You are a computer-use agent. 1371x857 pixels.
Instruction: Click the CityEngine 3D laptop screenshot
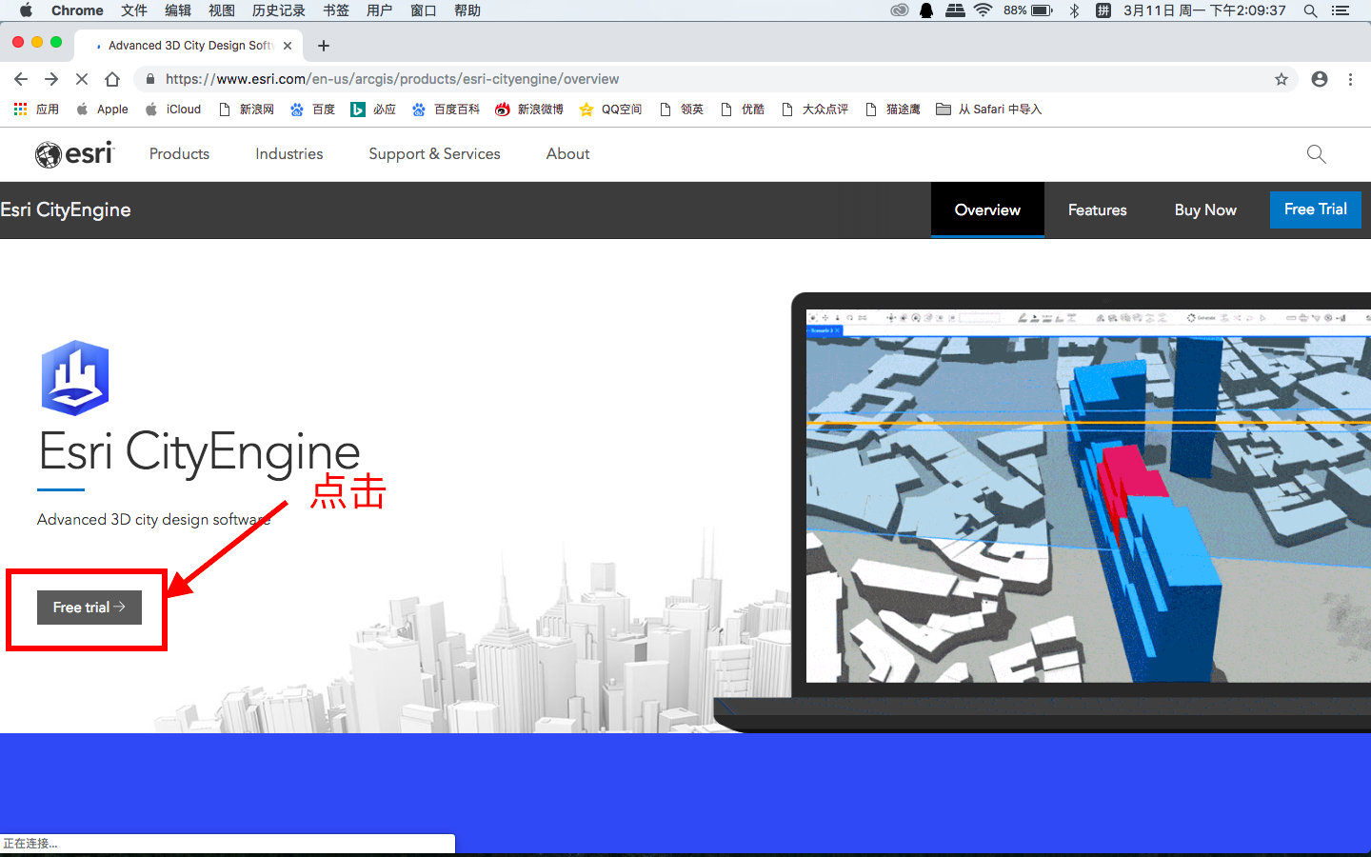[1088, 495]
